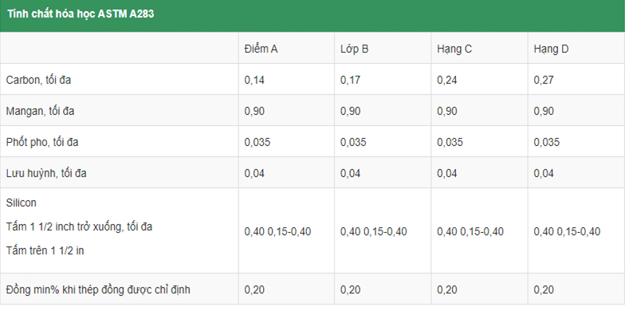
Task: Click the copper value 0,20 under Điểm A
Action: [254, 290]
